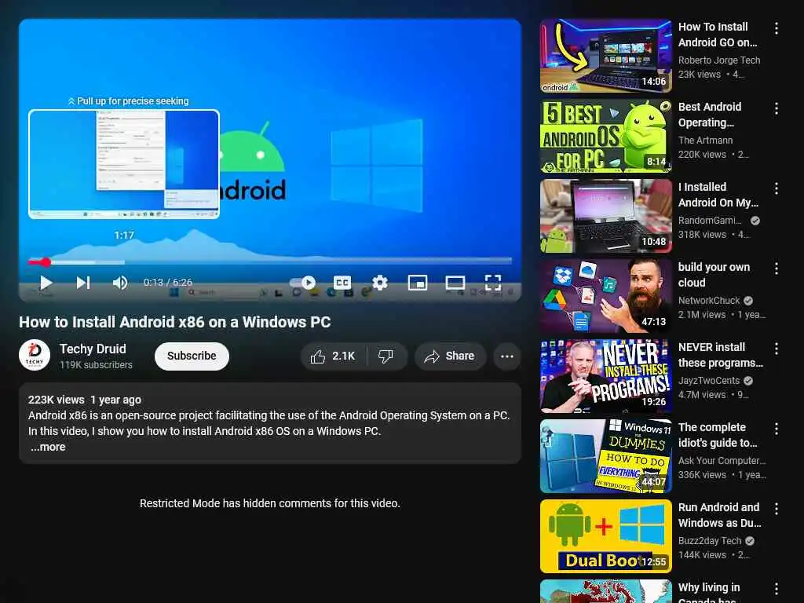
Task: Open options menu for How To Install Android GO
Action: (x=777, y=28)
